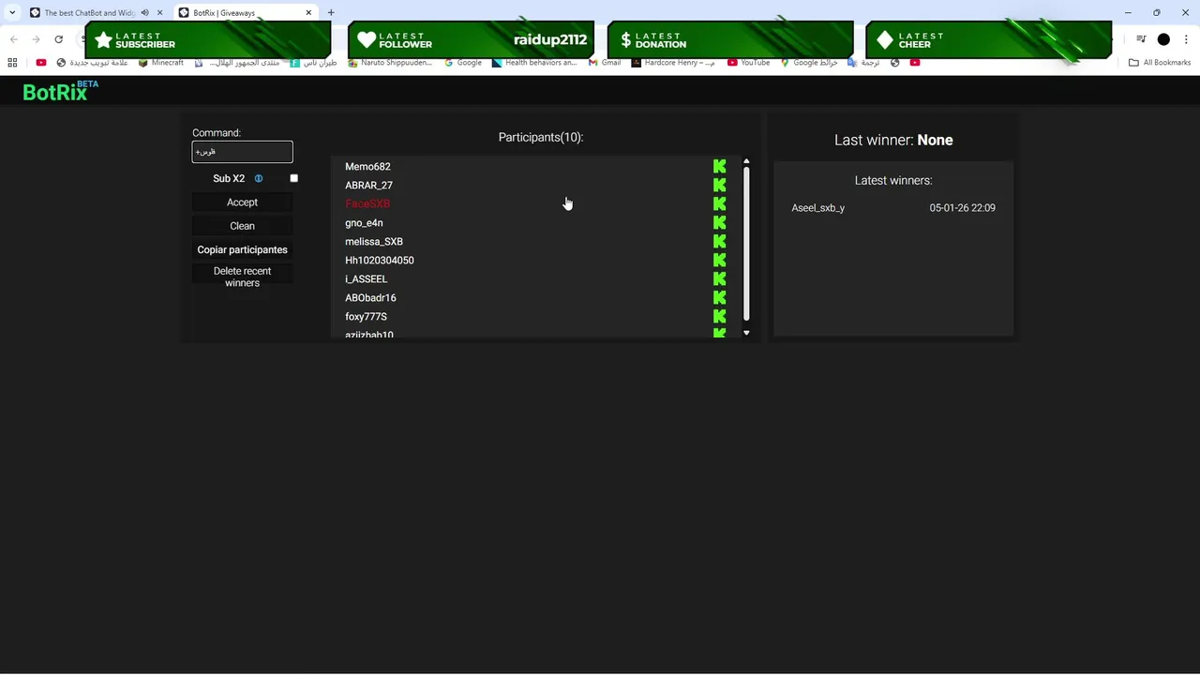Click the Kick icon for melissa_SXB
Image resolution: width=1200 pixels, height=675 pixels.
[719, 241]
